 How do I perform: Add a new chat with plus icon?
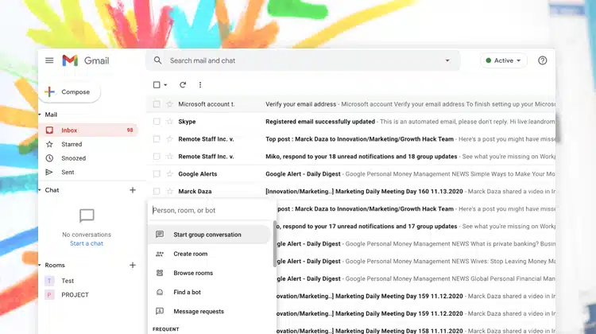pyautogui.click(x=133, y=190)
